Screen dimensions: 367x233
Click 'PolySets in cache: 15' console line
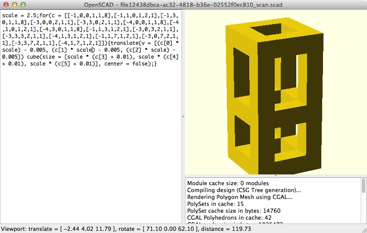pos(215,204)
